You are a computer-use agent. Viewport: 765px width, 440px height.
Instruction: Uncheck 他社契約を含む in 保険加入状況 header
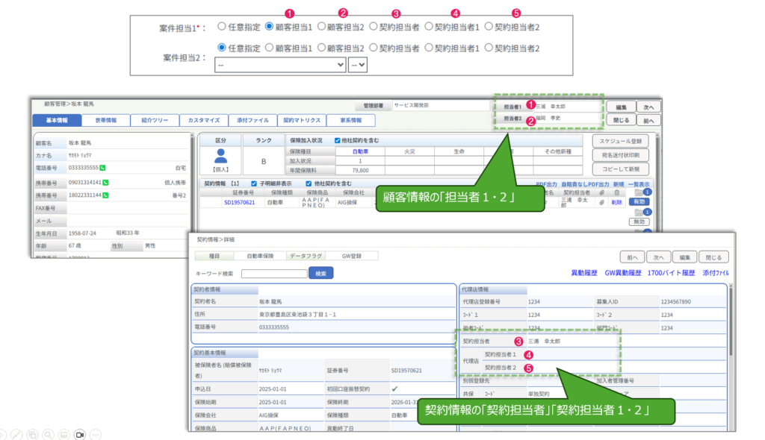coord(338,140)
